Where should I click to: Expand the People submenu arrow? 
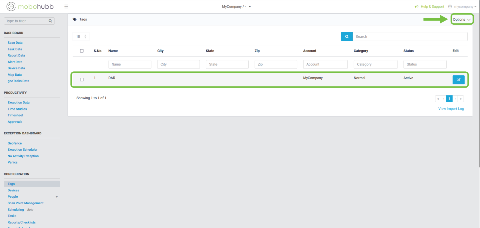[57, 197]
